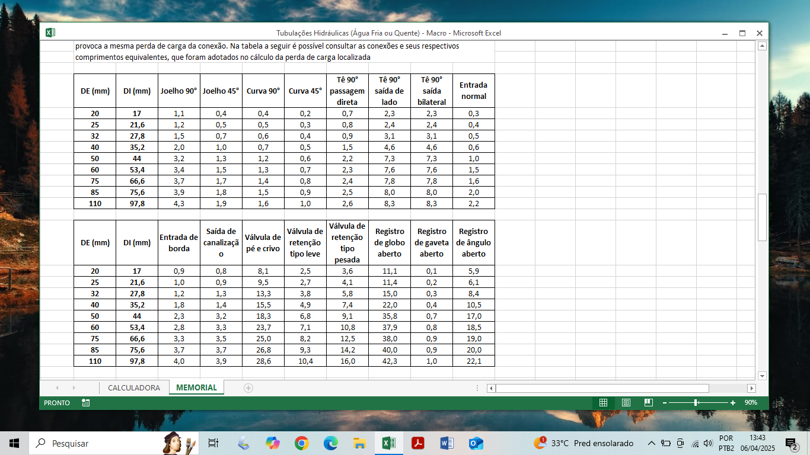The height and width of the screenshot is (455, 810).
Task: Expand hidden system tray icons chevron
Action: click(651, 443)
